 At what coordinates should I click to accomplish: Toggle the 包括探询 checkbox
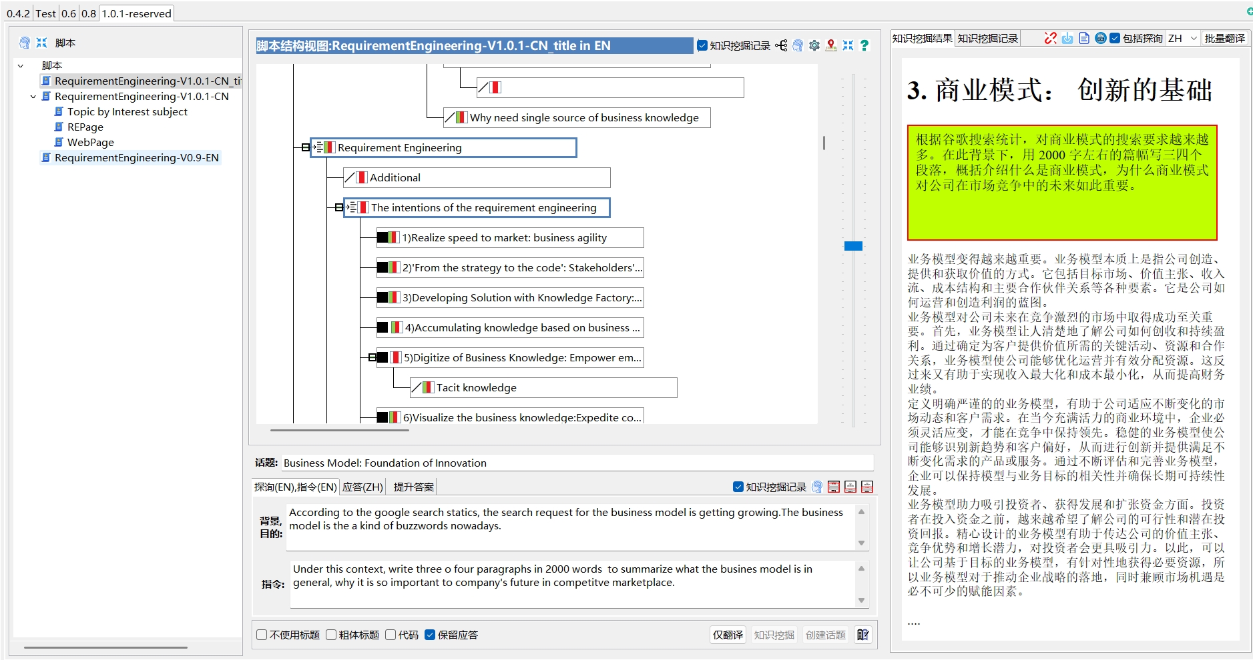(1115, 39)
